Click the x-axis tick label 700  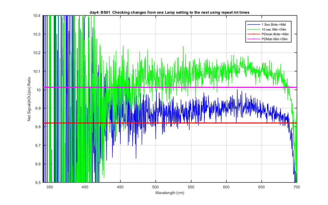click(297, 187)
